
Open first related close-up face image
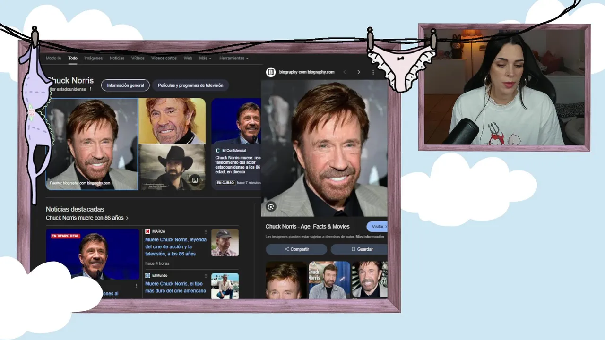point(285,280)
